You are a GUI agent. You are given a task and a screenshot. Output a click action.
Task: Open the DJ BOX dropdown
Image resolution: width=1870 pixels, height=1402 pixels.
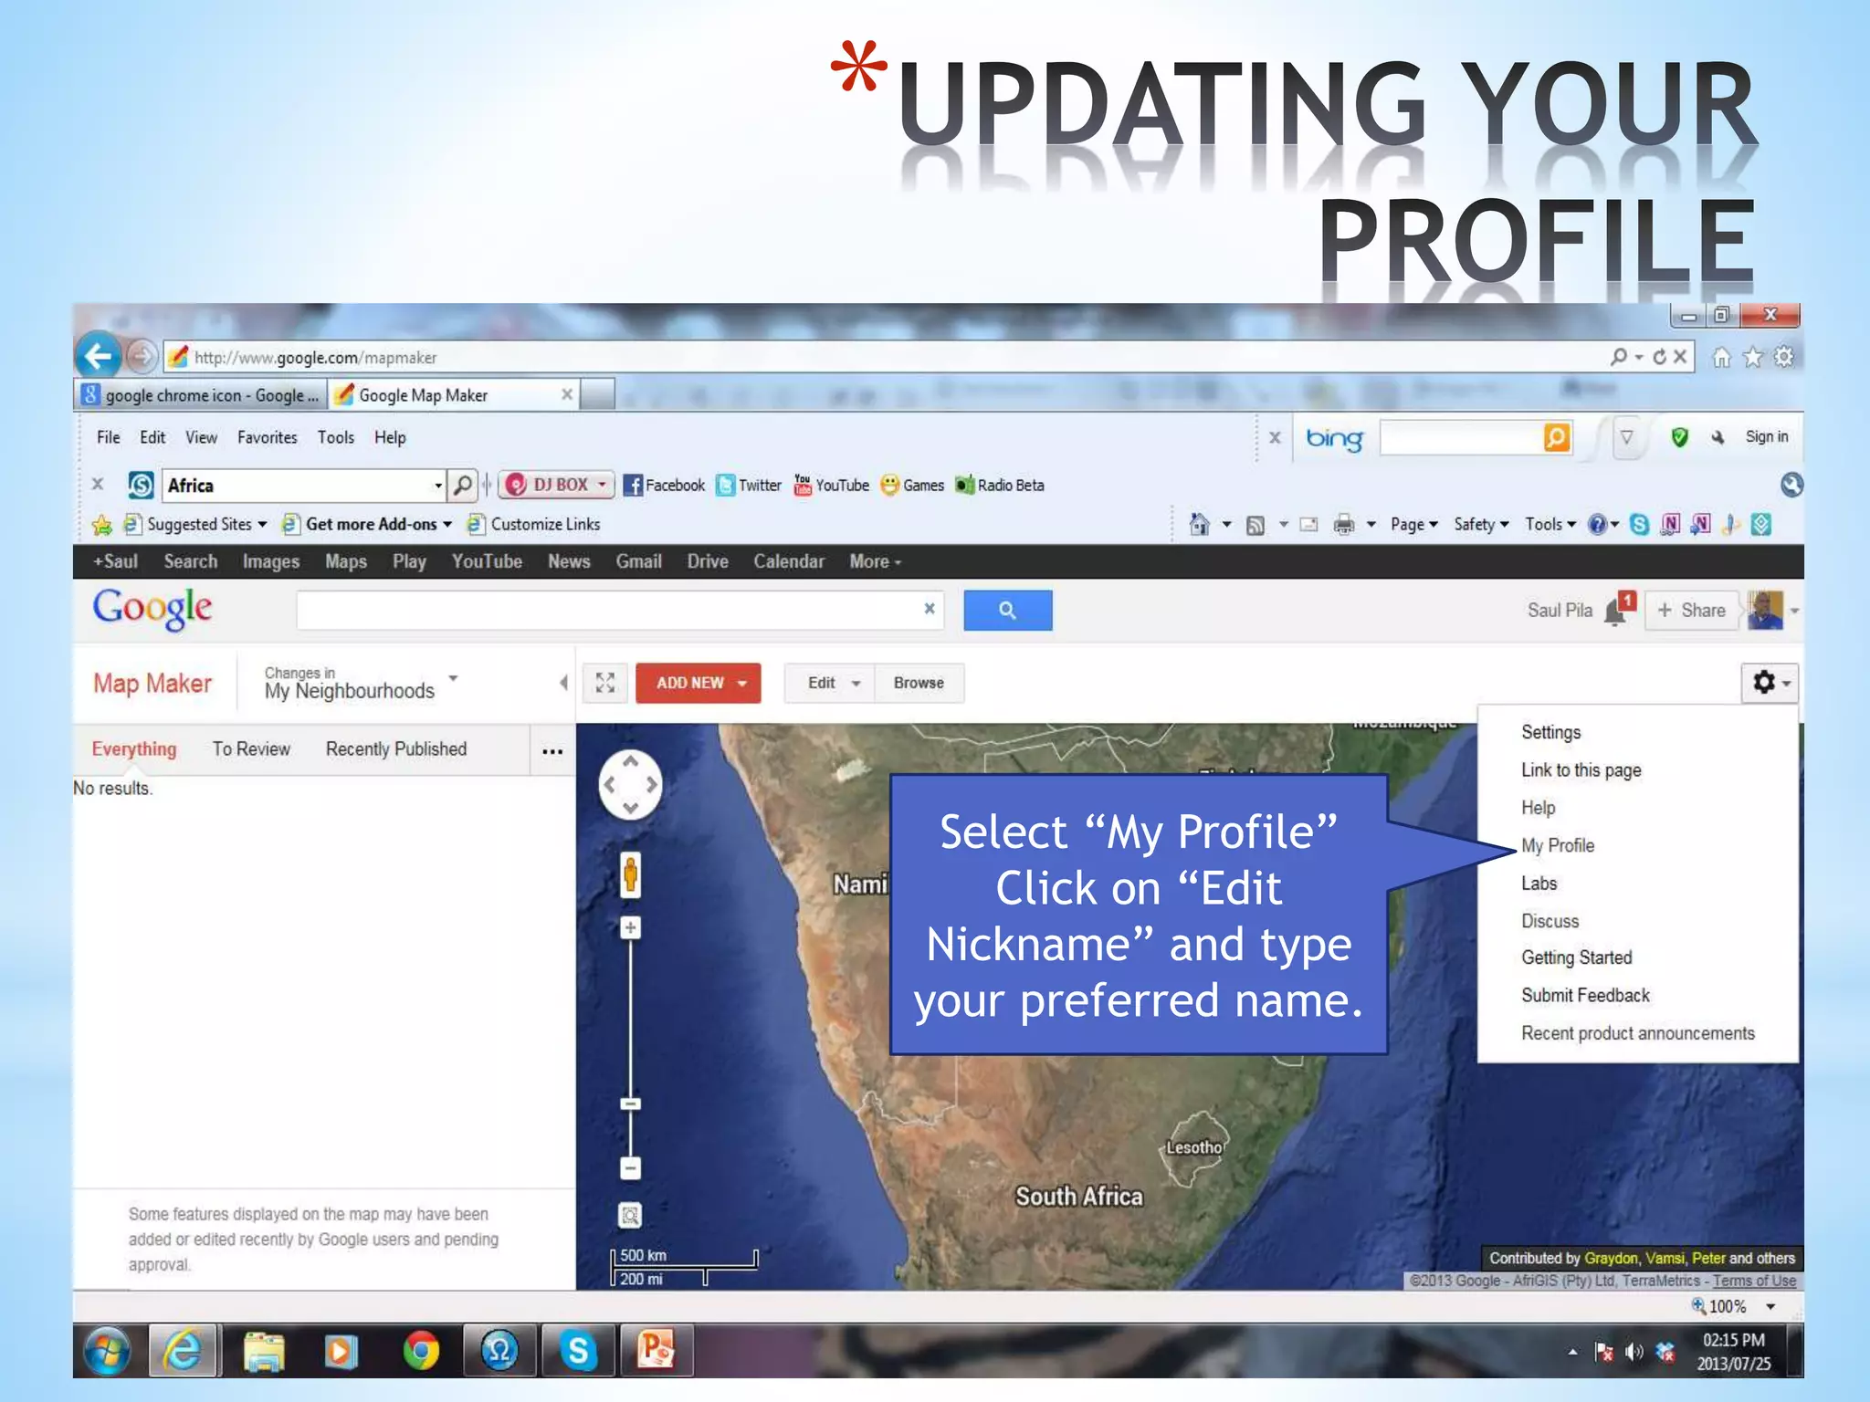(557, 485)
